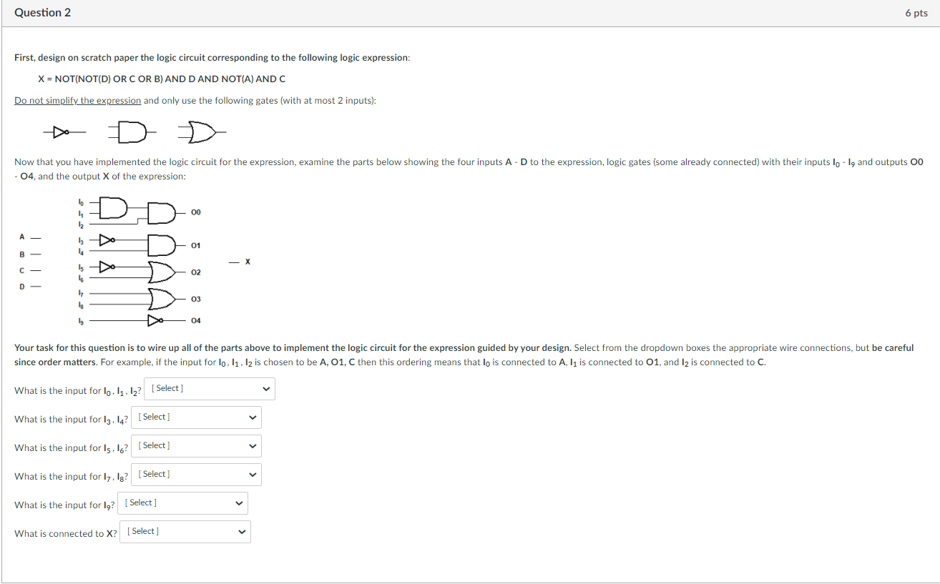Click the NOT gate on the I5 input line
The width and height of the screenshot is (940, 584).
point(107,266)
